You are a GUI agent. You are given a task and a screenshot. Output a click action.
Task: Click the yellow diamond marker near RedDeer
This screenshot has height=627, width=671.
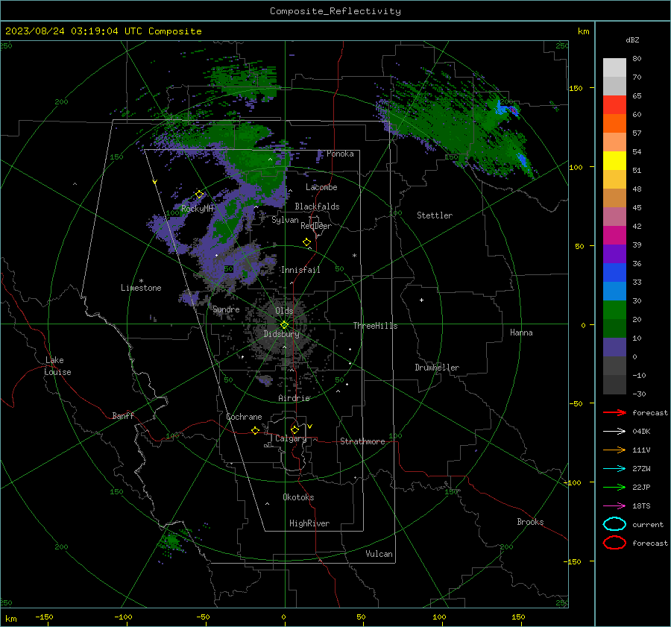(307, 242)
